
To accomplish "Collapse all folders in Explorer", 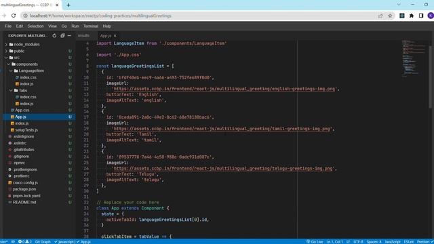I will 62,36.
